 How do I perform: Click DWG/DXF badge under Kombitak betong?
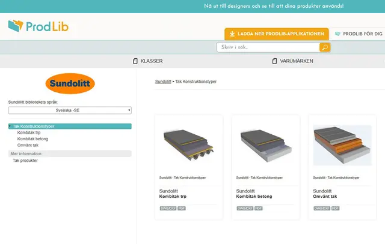click(245, 209)
